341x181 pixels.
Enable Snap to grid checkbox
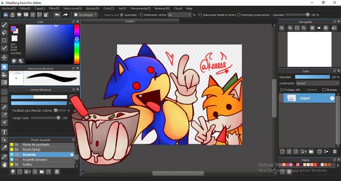click(102, 15)
